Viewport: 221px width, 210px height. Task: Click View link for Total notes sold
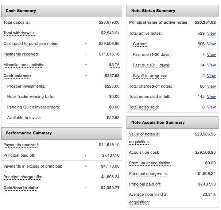tap(211, 107)
